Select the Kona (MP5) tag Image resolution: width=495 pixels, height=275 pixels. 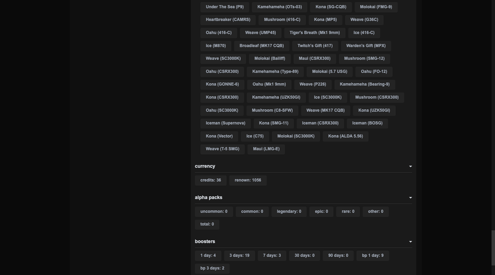click(x=325, y=20)
